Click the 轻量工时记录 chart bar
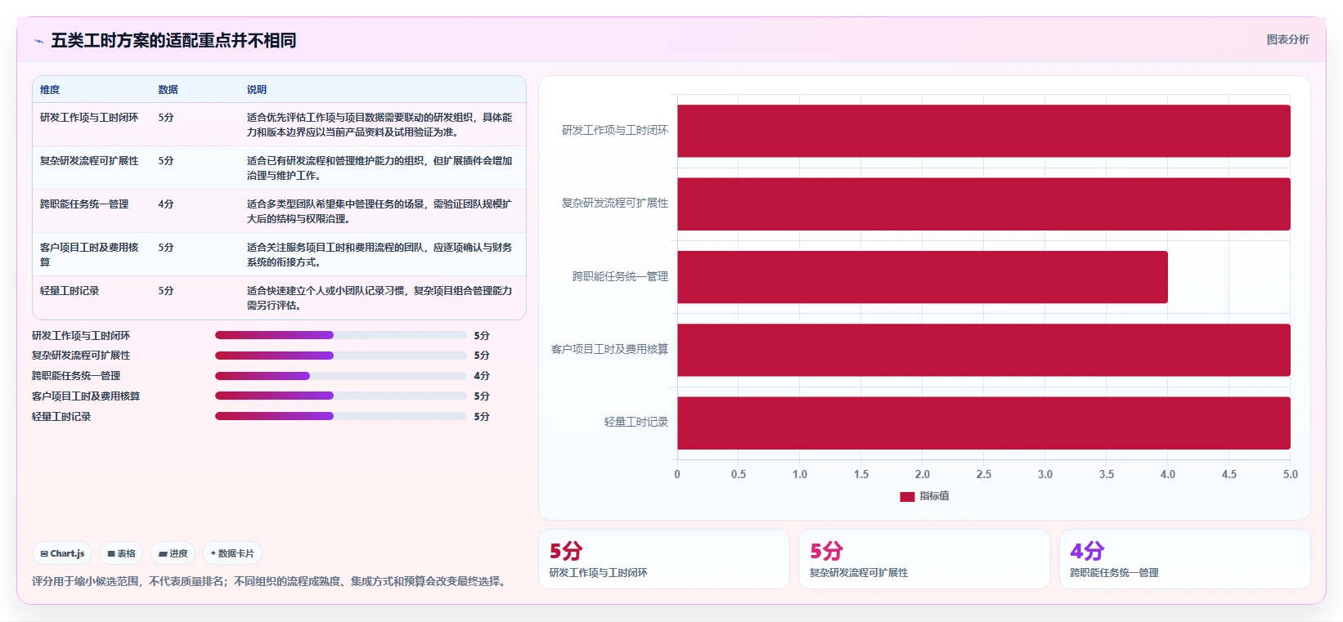This screenshot has height=622, width=1343. pyautogui.click(x=983, y=423)
